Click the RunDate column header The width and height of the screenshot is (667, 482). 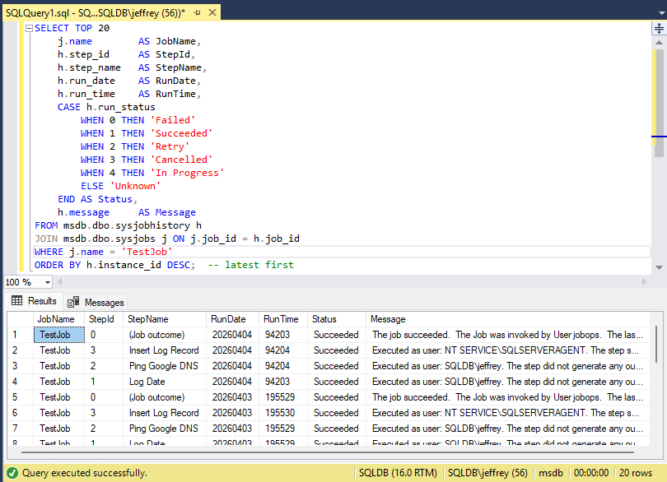click(228, 319)
